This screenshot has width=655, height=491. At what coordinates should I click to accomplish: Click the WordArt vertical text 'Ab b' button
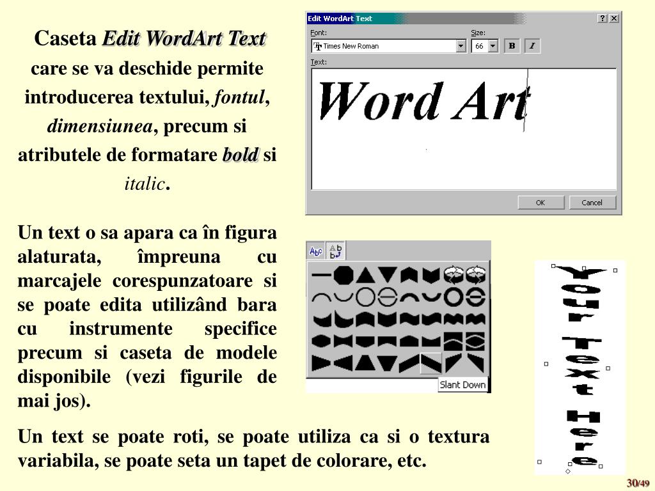click(335, 251)
